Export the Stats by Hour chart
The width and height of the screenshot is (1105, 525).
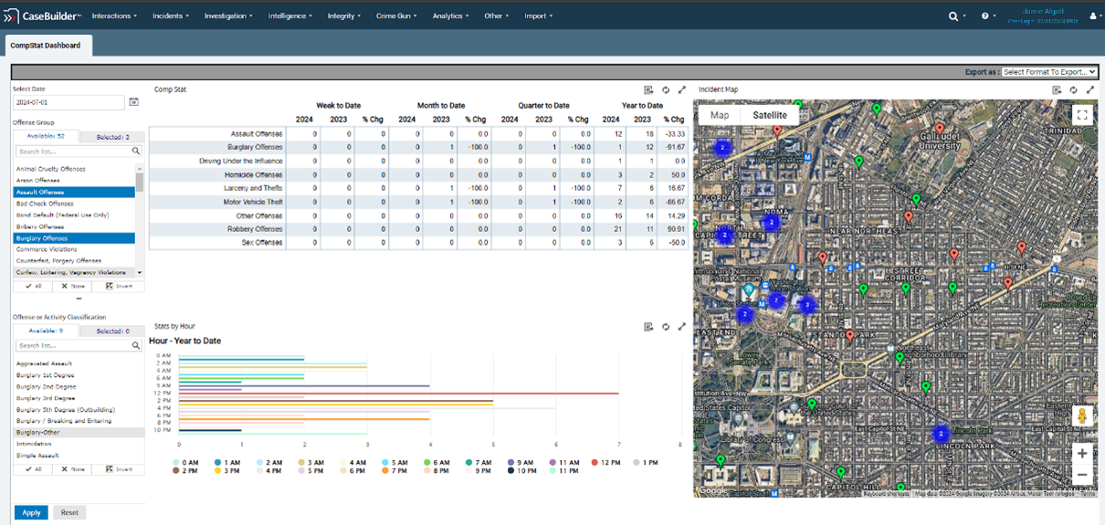pos(648,326)
